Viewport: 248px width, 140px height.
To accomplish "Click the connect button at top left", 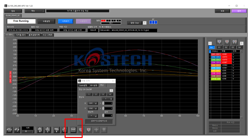I will pyautogui.click(x=13, y=11).
